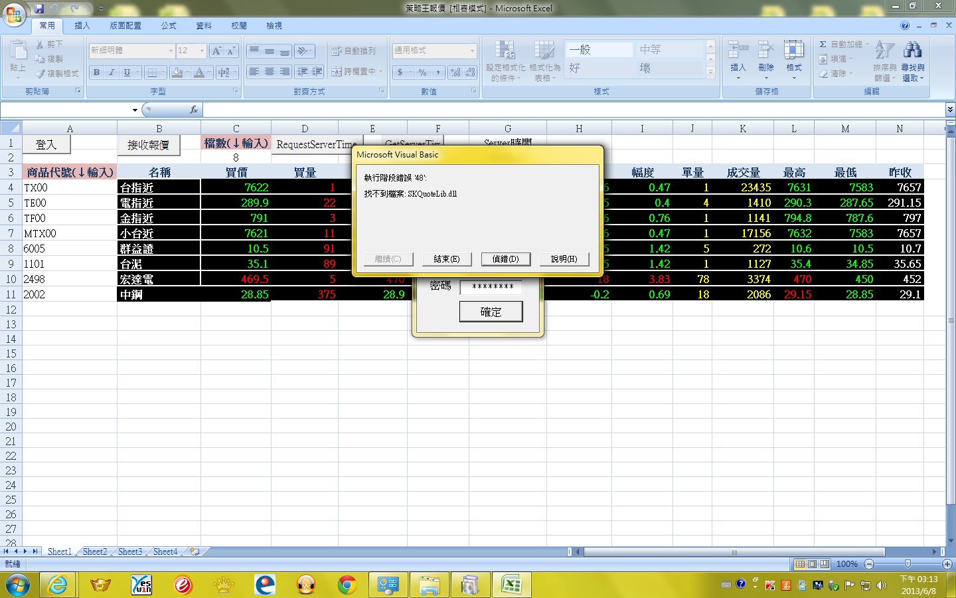The height and width of the screenshot is (598, 956).
Task: Open the borders dropdown
Action: tap(162, 72)
